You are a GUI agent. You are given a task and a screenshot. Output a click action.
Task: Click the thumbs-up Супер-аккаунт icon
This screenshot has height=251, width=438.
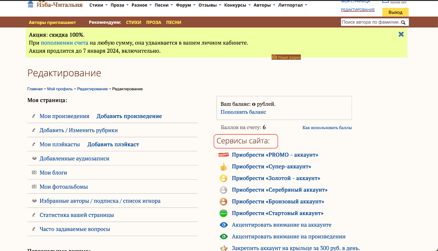pos(223,167)
